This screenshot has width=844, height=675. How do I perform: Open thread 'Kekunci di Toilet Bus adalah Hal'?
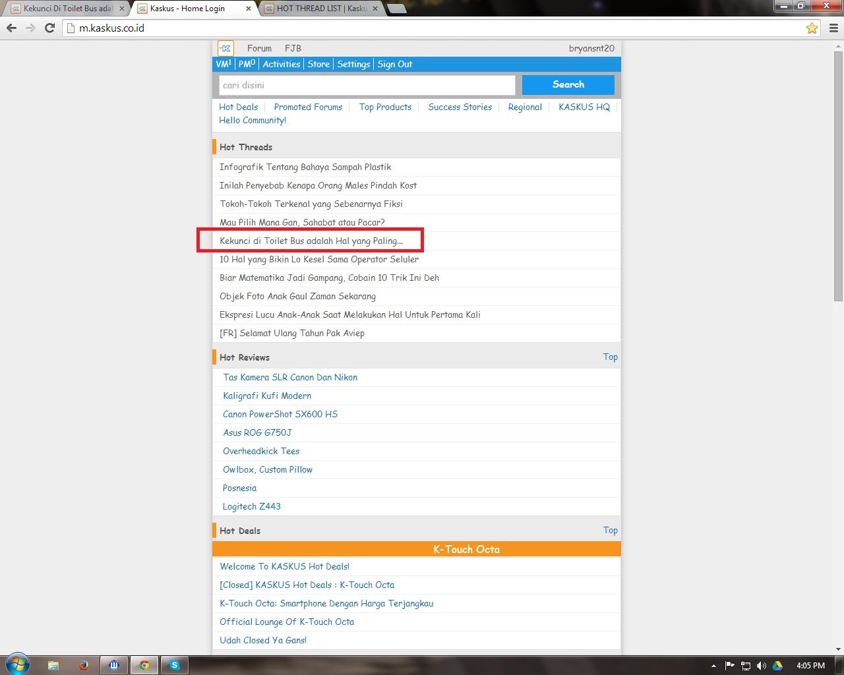point(311,241)
